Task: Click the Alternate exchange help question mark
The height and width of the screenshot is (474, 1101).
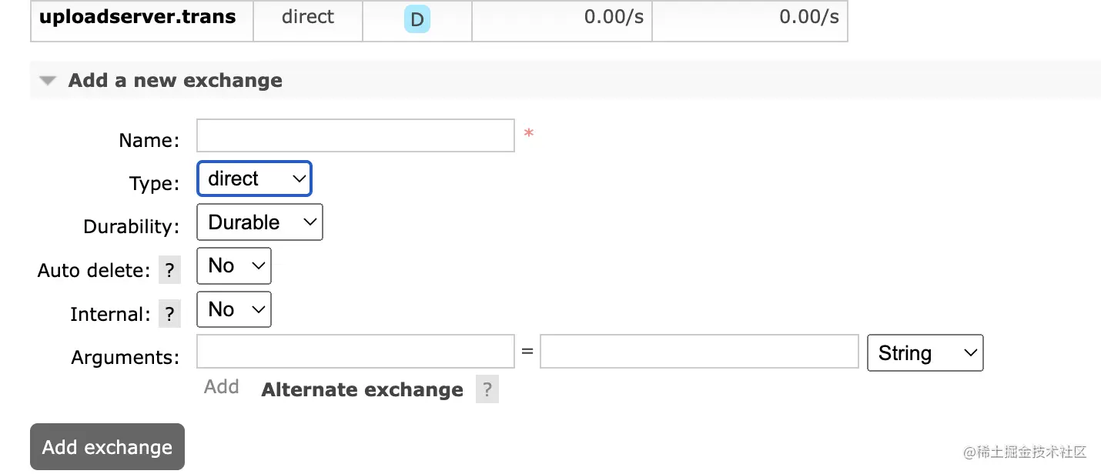Action: pos(487,390)
